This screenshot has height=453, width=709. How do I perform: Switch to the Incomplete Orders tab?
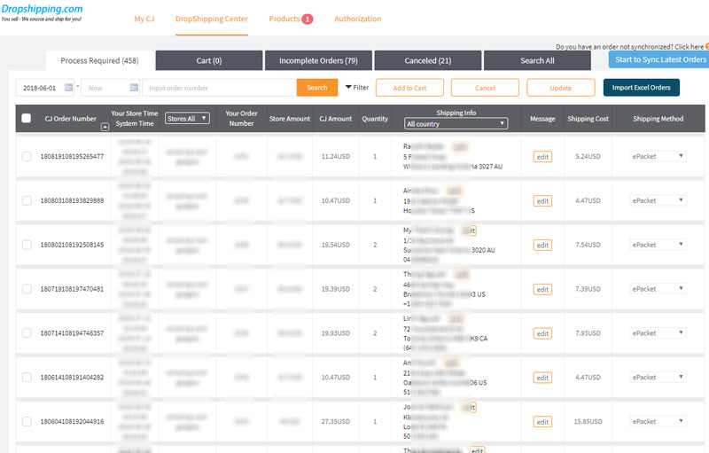point(318,60)
